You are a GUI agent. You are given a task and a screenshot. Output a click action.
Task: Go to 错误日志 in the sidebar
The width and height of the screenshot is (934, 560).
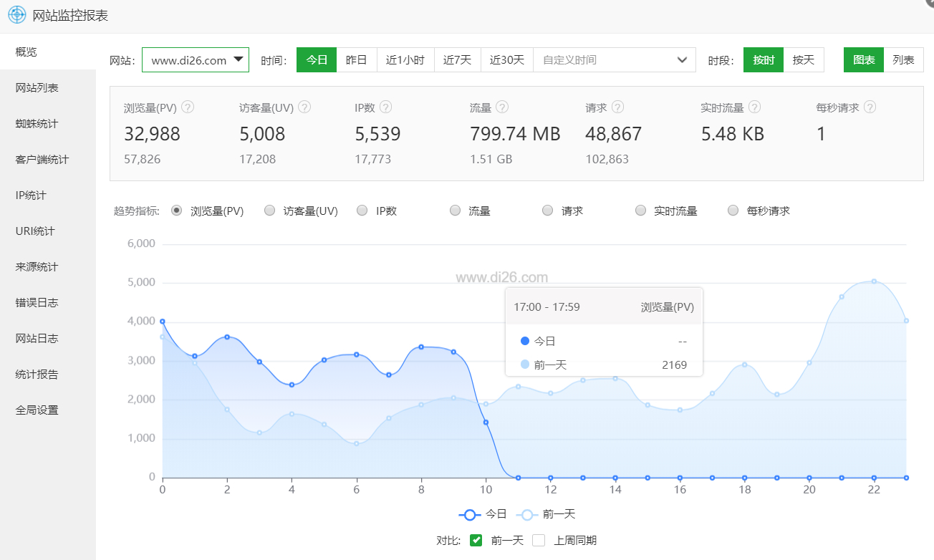point(37,303)
